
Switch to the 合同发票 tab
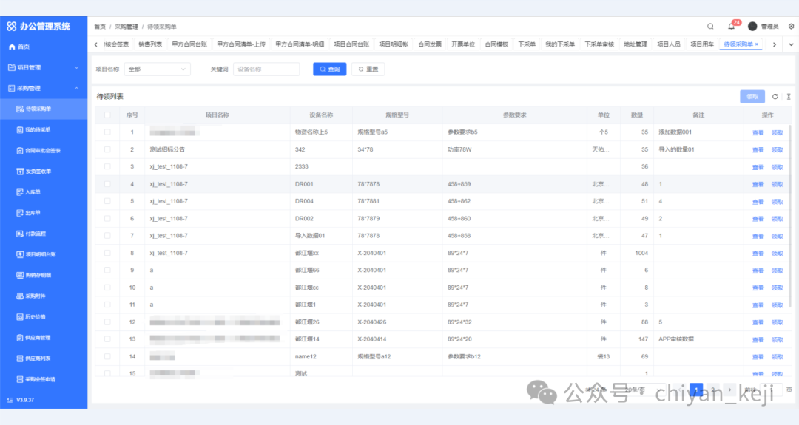click(429, 44)
